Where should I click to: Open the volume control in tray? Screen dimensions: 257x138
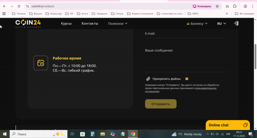coord(217,134)
